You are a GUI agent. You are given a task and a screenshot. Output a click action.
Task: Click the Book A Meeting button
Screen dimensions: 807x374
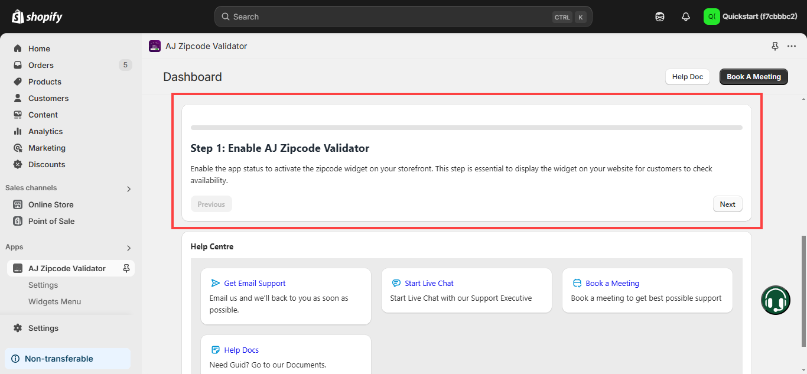[x=753, y=77]
